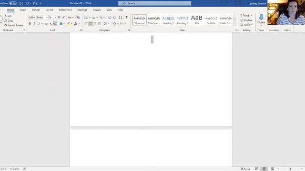The height and width of the screenshot is (171, 305).
Task: Open the Clipboard dialog launcher
Action: pyautogui.click(x=24, y=30)
